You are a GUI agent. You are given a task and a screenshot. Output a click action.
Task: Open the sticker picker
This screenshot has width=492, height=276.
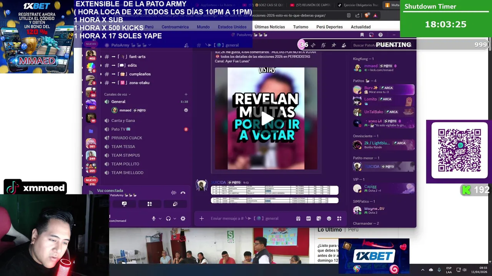click(319, 219)
